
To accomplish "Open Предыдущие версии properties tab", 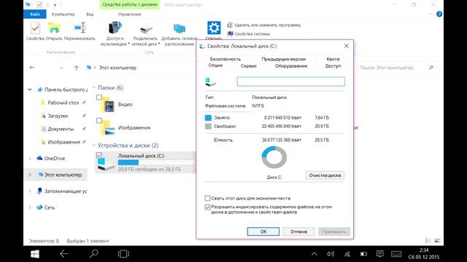I will [284, 59].
